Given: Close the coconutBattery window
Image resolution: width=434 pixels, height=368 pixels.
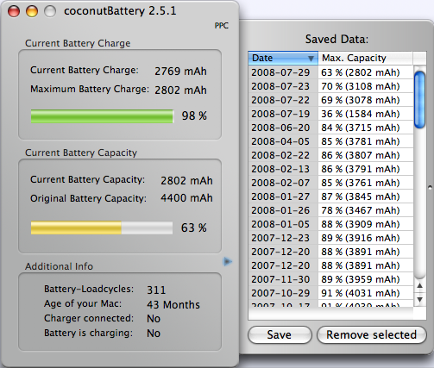Looking at the screenshot, I should click(14, 11).
